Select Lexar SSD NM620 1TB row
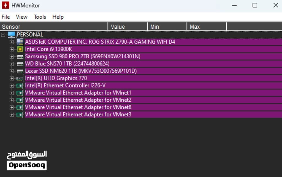The width and height of the screenshot is (282, 177). click(153, 71)
